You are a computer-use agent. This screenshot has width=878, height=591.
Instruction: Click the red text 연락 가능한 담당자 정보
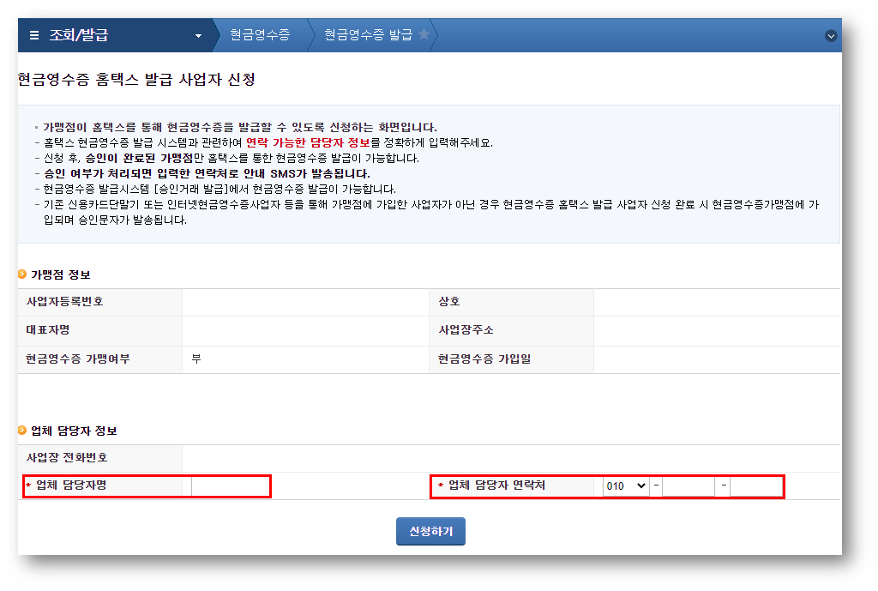click(308, 143)
